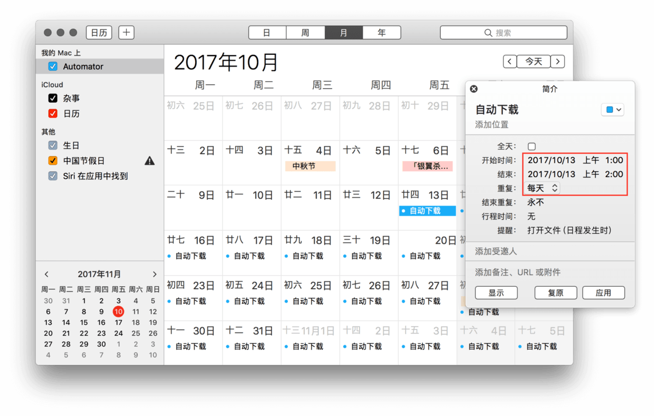Toggle the 生日 calendar visibility
Screen dimensions: 654x416
tap(53, 145)
